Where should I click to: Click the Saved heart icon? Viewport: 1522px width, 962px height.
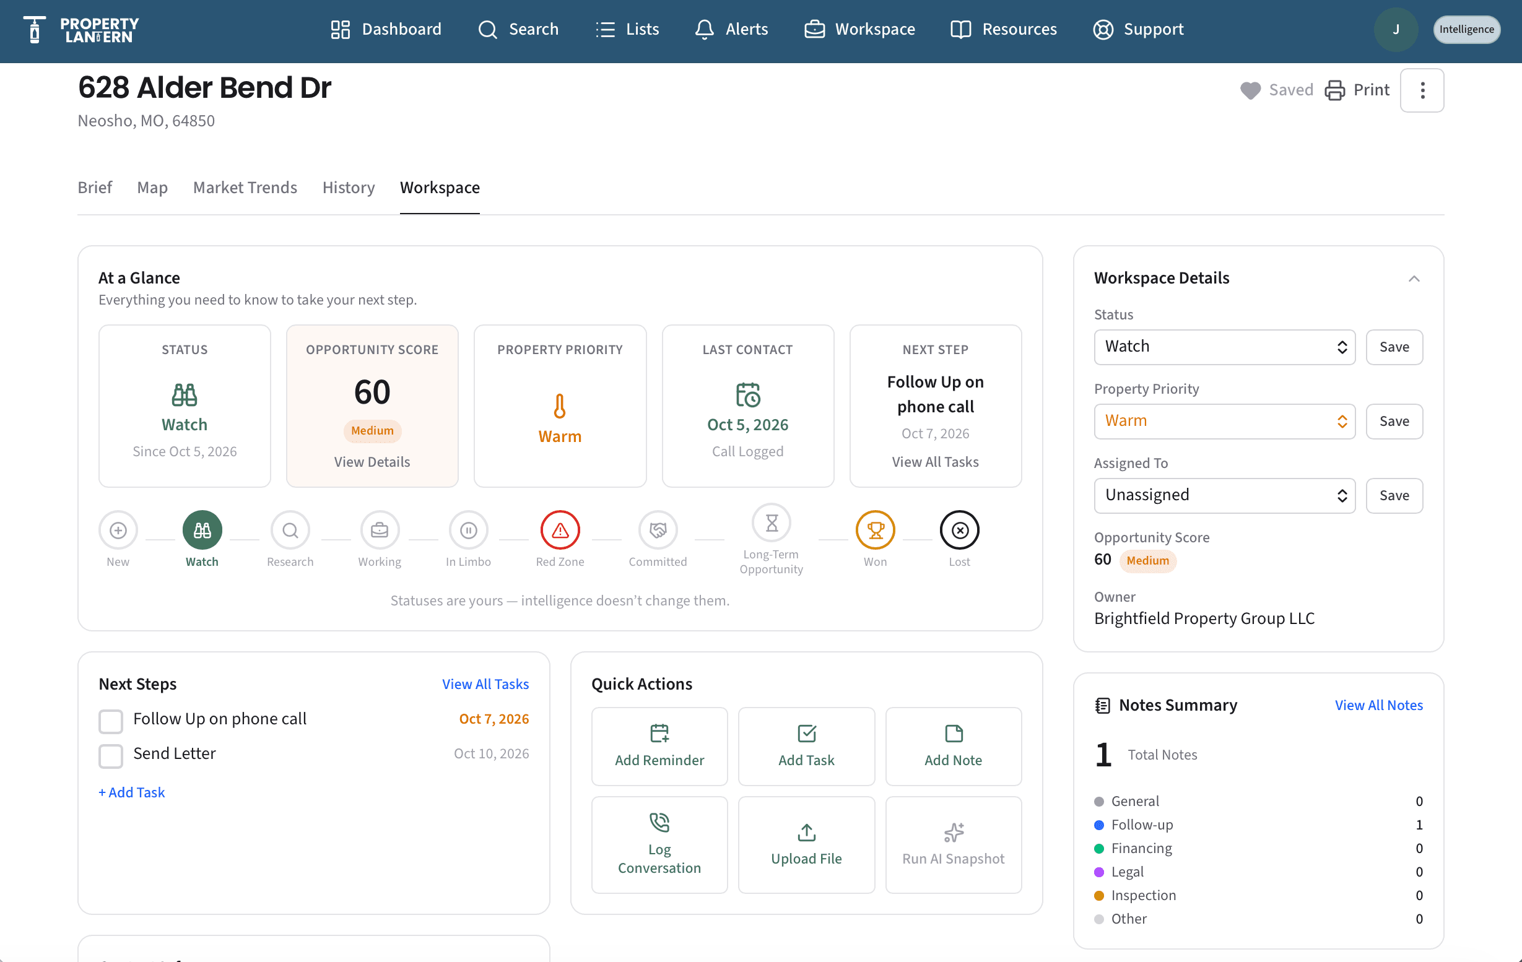coord(1250,90)
